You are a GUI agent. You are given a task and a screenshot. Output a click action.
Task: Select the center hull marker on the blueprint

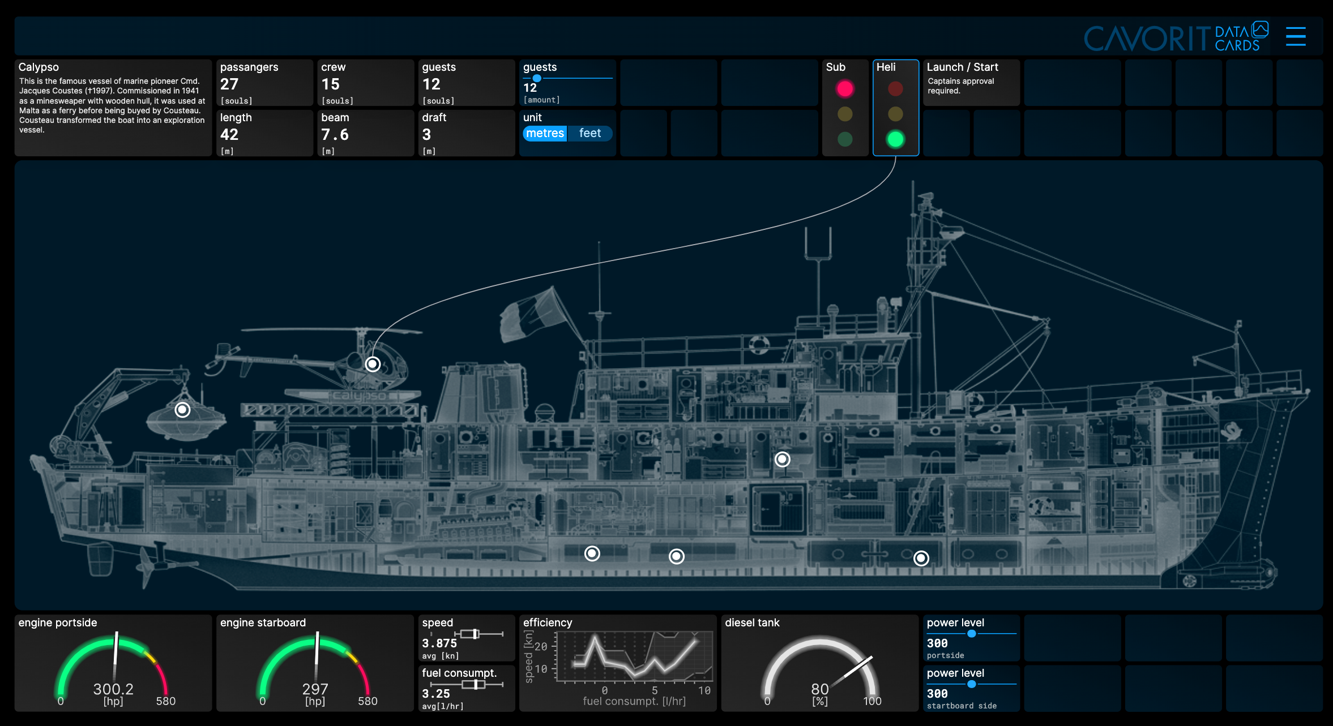tap(676, 557)
